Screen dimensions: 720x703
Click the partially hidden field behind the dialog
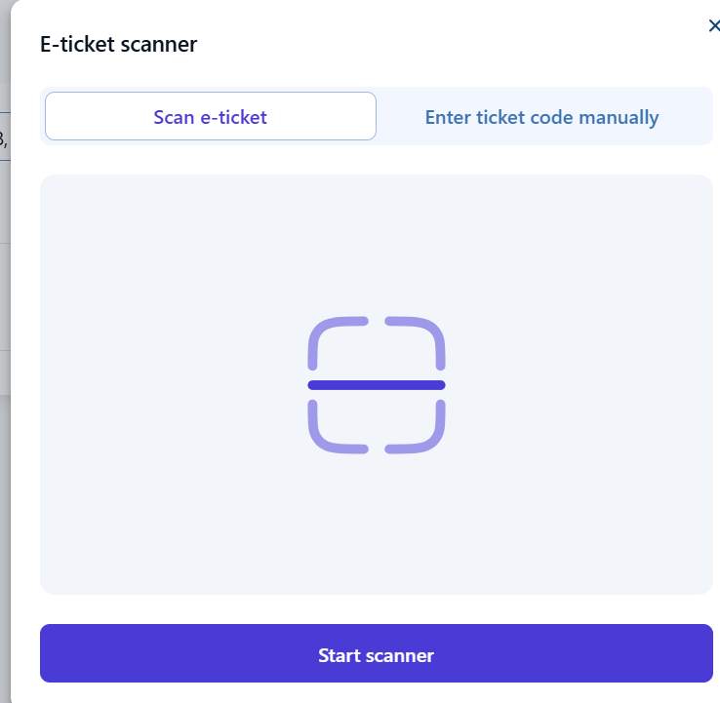coord(4,138)
